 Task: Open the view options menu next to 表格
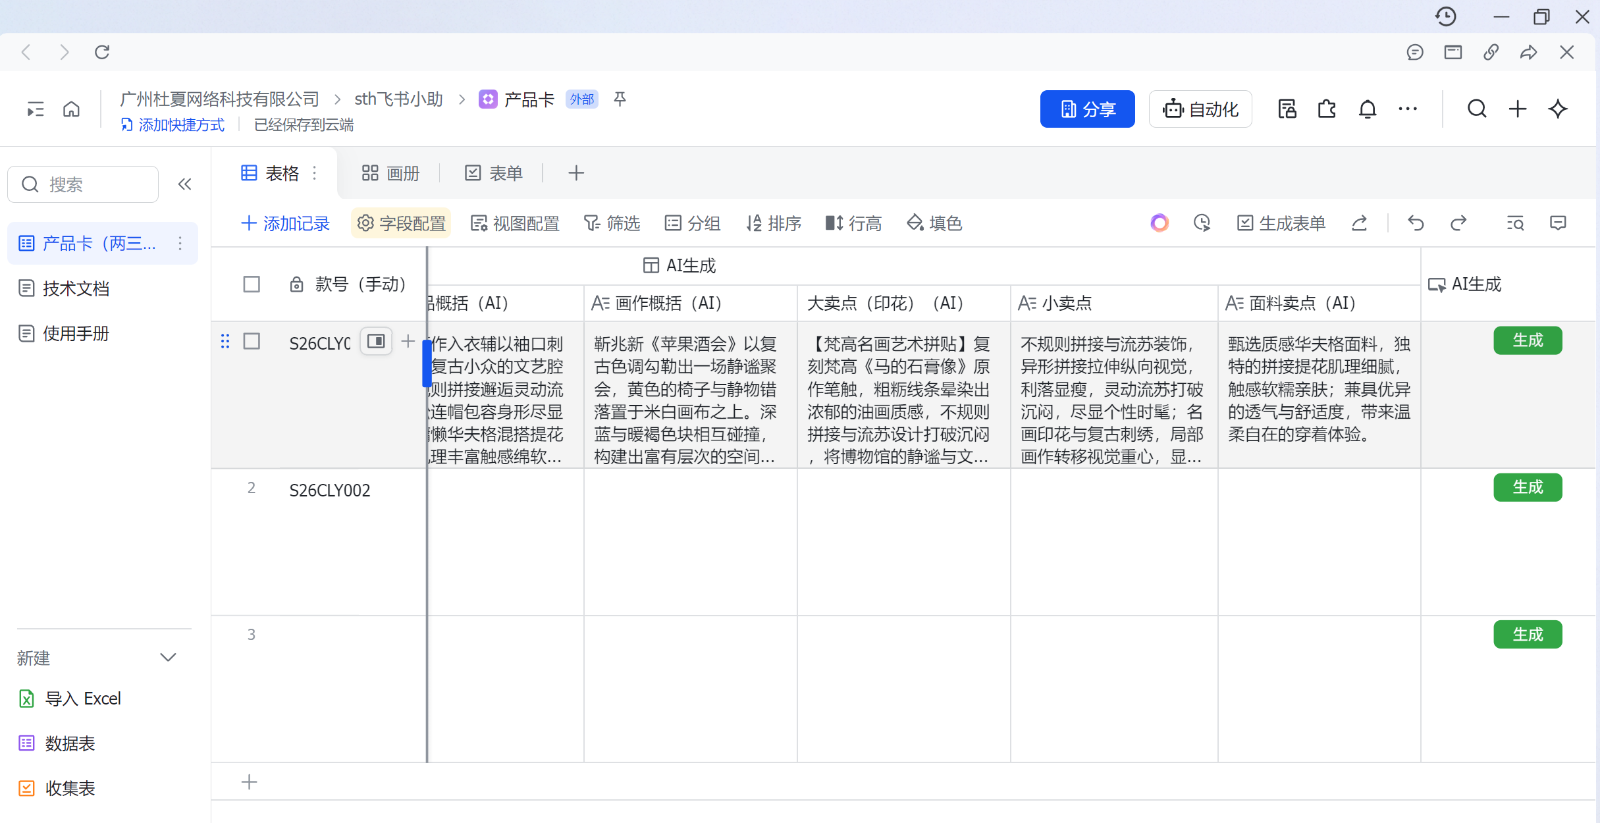click(314, 172)
